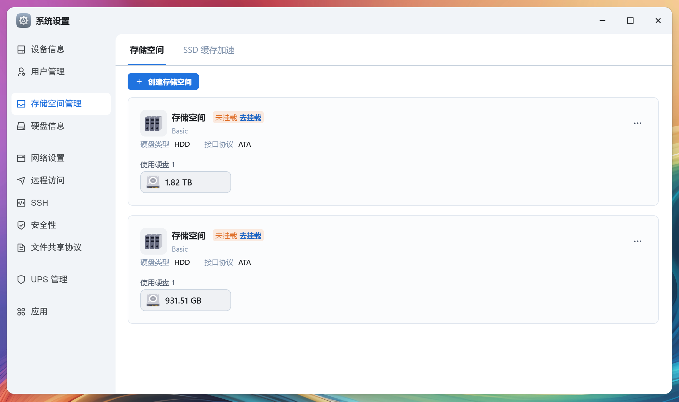This screenshot has width=679, height=402.
Task: Open 硬盘信息 disk information icon
Action: [x=21, y=126]
